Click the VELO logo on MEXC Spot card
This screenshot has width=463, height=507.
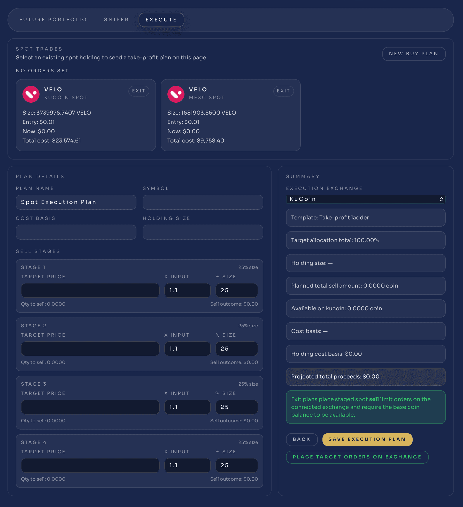coord(176,94)
